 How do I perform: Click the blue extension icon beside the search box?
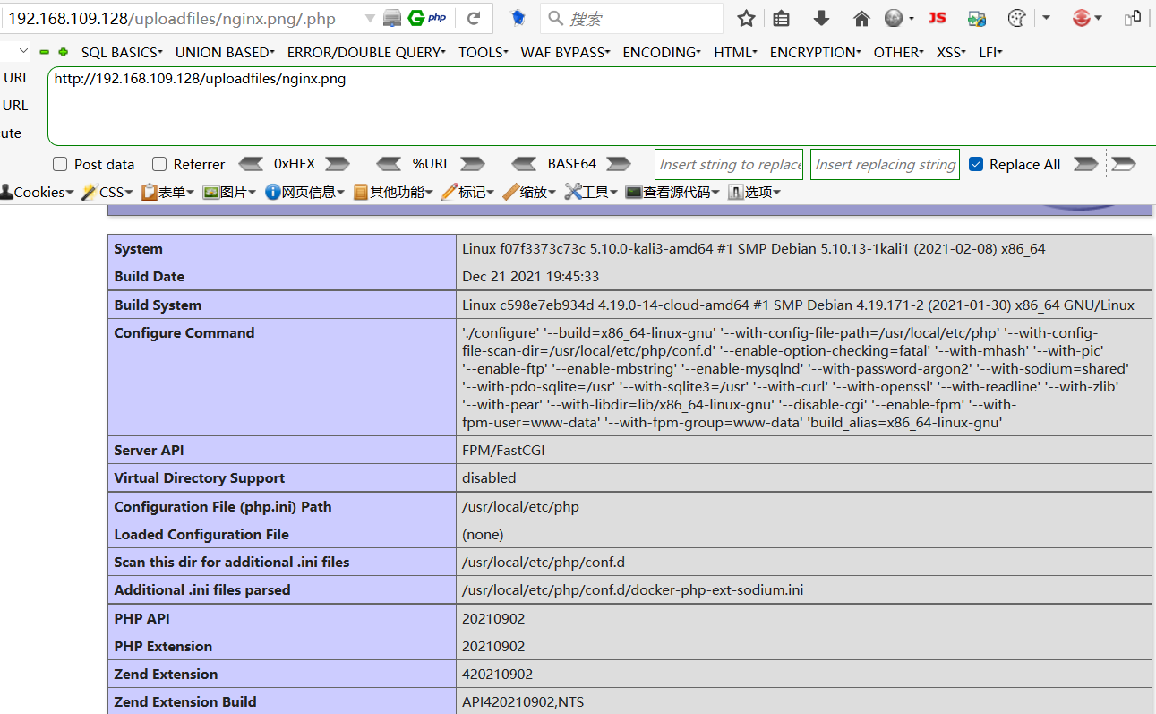click(x=518, y=18)
